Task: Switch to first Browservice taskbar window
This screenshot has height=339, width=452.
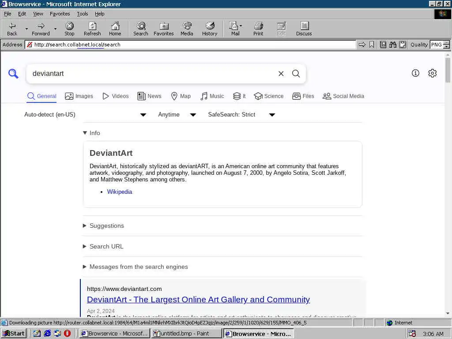Action: point(114,334)
